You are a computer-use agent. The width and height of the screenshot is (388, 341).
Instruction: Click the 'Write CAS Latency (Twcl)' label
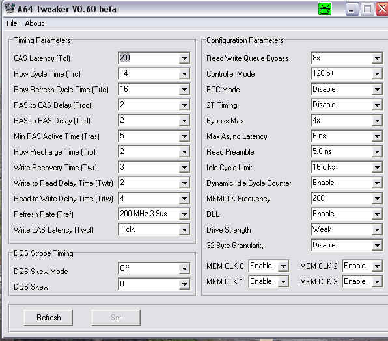tap(53, 230)
